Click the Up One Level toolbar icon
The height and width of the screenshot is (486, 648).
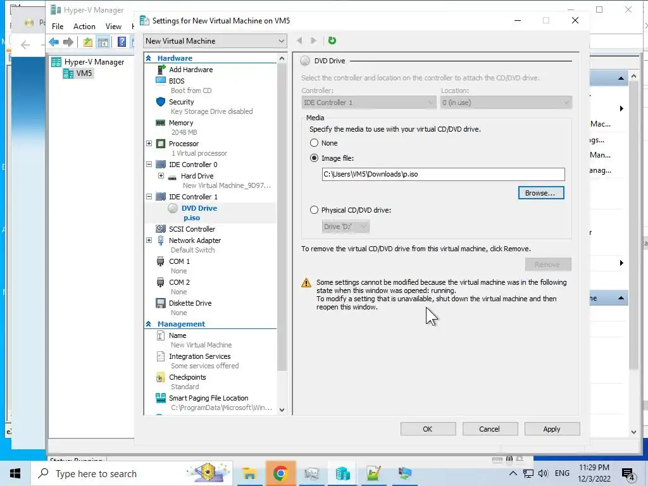(x=87, y=42)
